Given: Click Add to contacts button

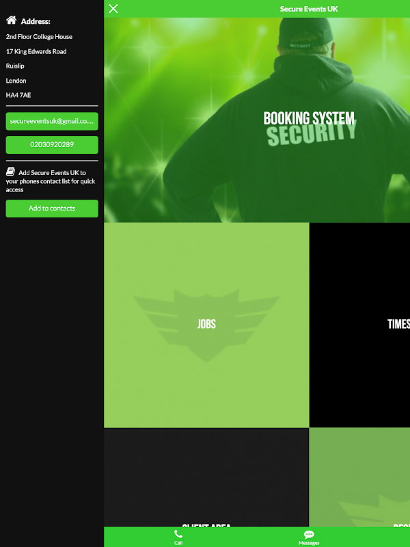Looking at the screenshot, I should (52, 209).
